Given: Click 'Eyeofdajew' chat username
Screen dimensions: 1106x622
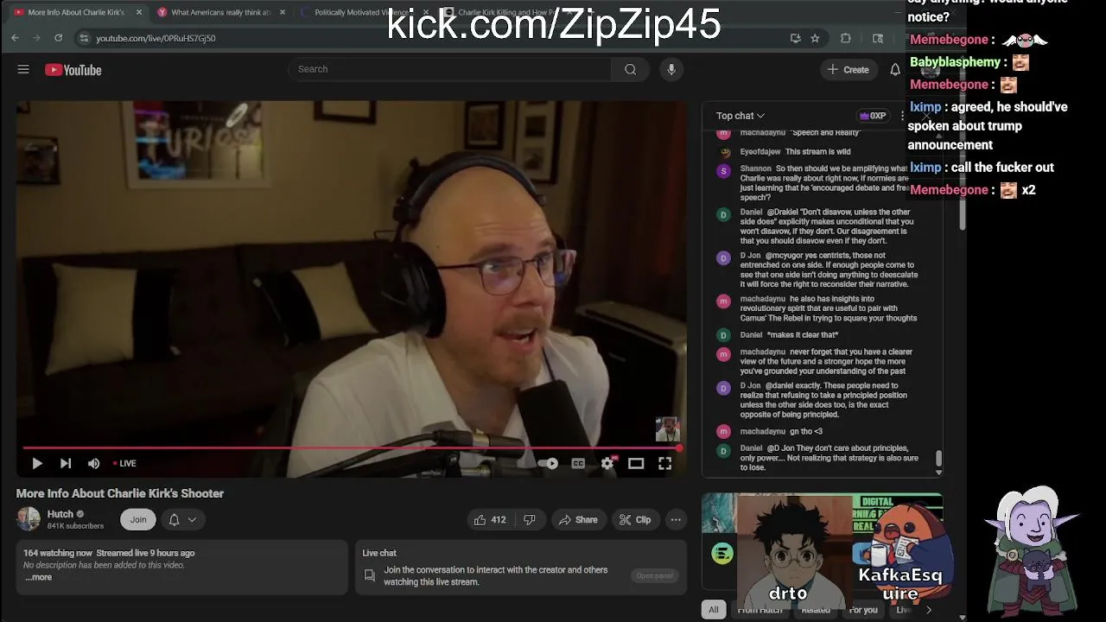Looking at the screenshot, I should (x=760, y=152).
